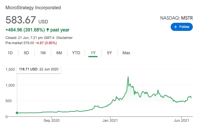Select the 6M chart range

click(x=59, y=53)
